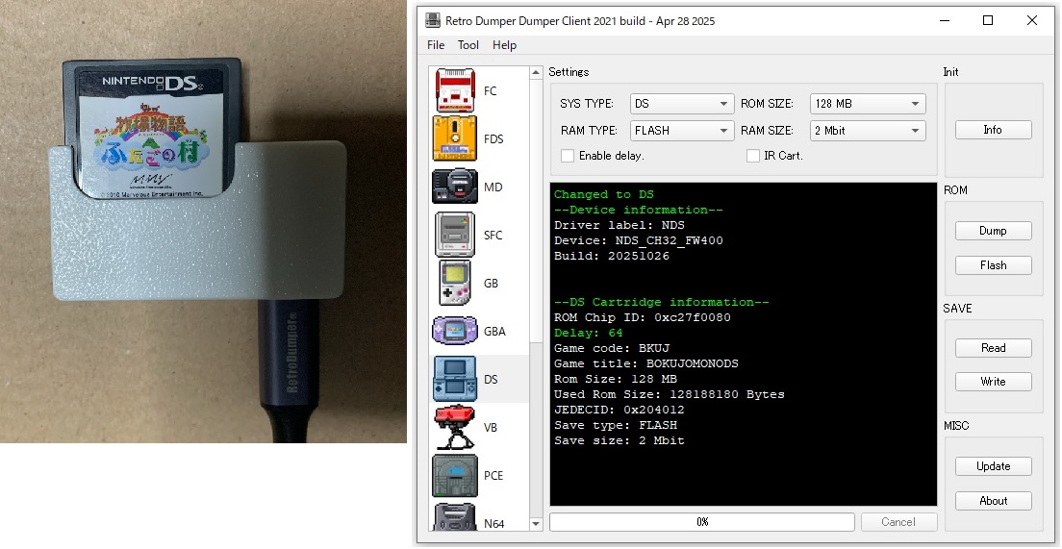Open the Tool menu
The width and height of the screenshot is (1062, 549).
point(468,44)
